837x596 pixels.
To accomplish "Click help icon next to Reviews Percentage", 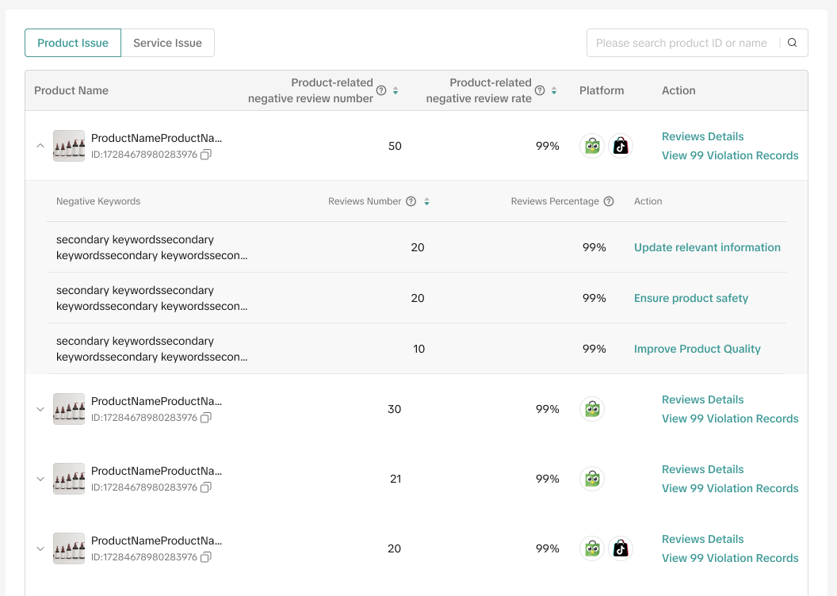I will pos(609,201).
